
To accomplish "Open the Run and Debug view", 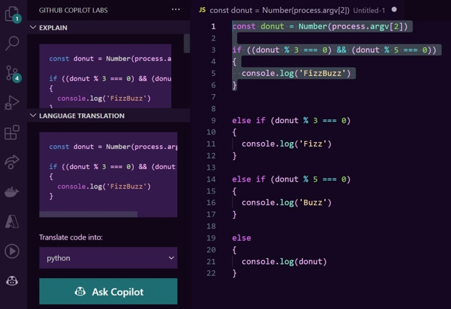I will click(x=12, y=103).
